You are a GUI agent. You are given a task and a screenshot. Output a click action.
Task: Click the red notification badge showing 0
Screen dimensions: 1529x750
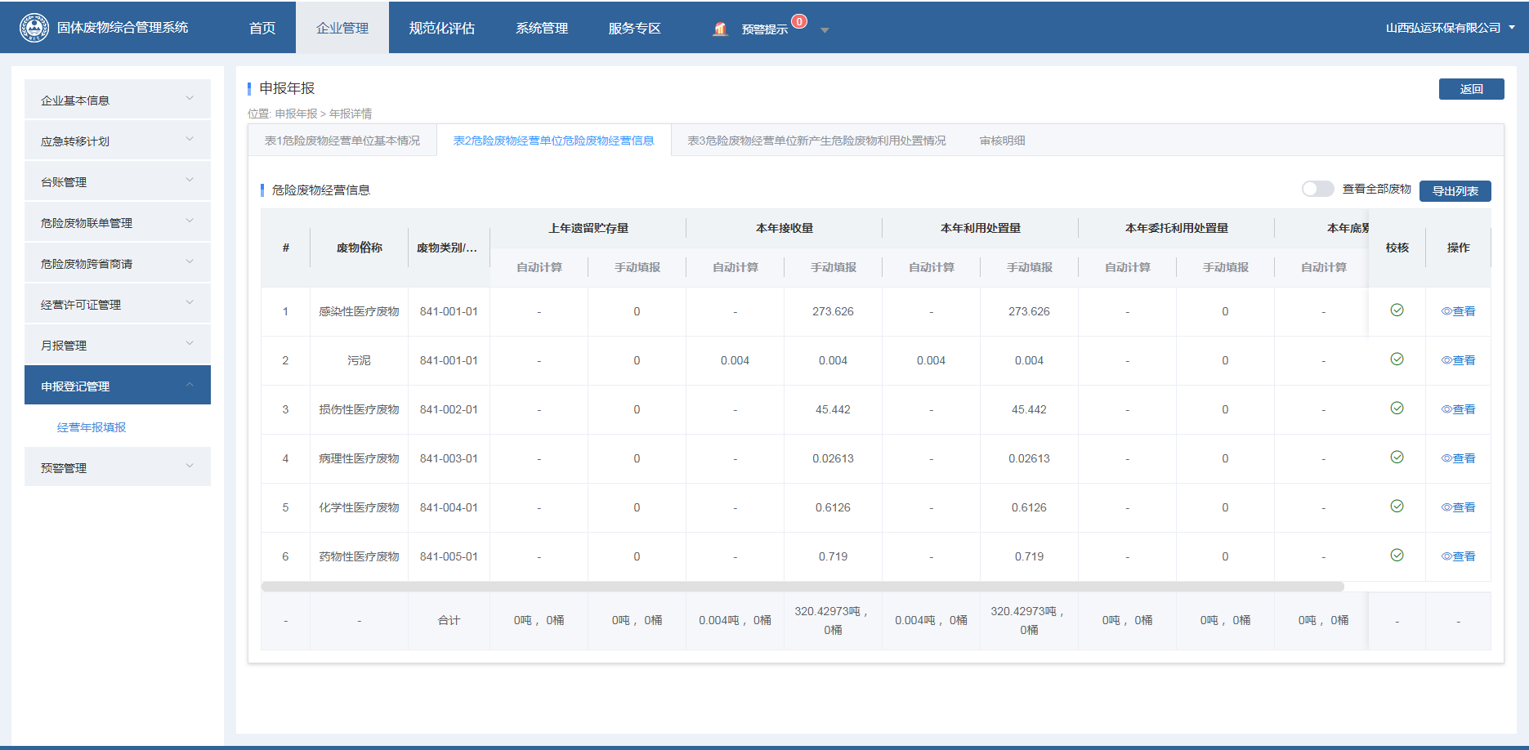[799, 22]
